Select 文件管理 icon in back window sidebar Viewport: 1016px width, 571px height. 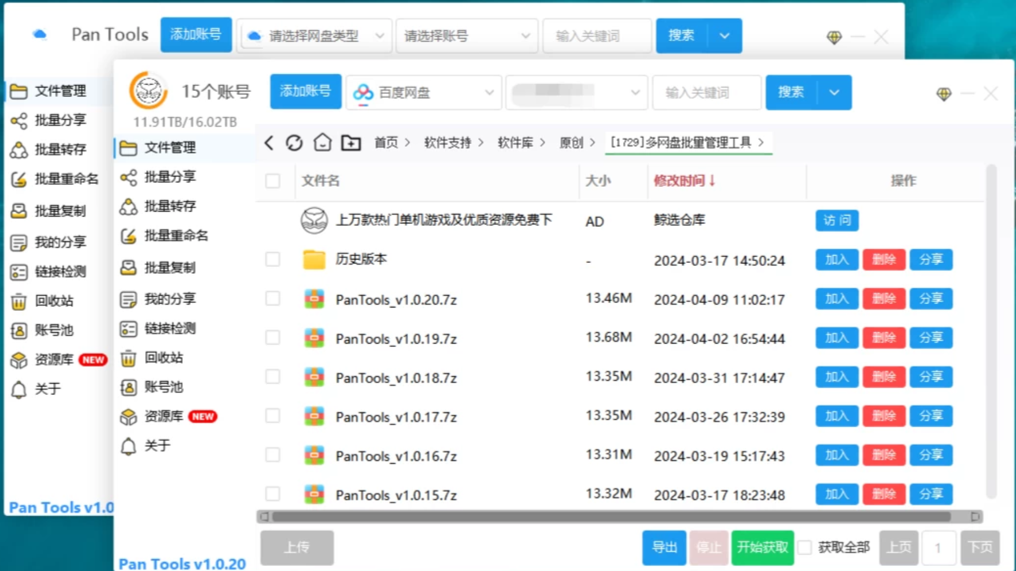click(19, 91)
